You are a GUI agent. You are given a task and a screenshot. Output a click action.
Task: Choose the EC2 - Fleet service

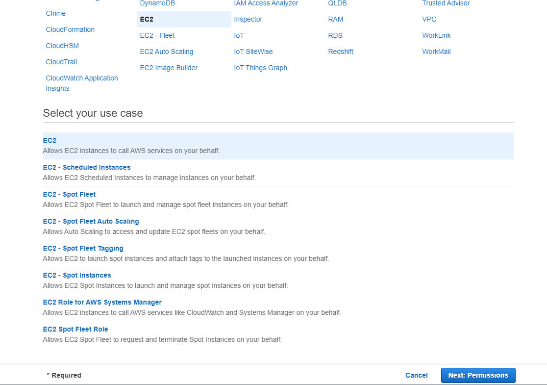157,35
